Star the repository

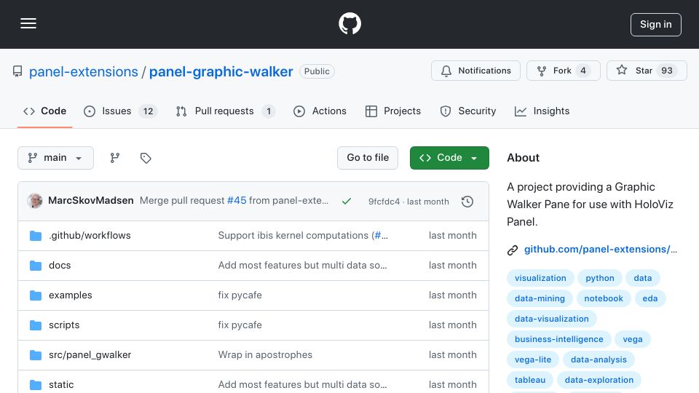647,71
